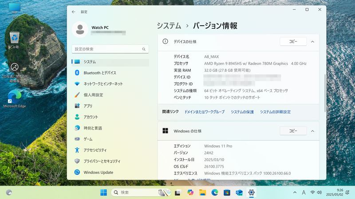Open ドメインまたはワークグループ link
The image size is (355, 199).
pos(205,112)
